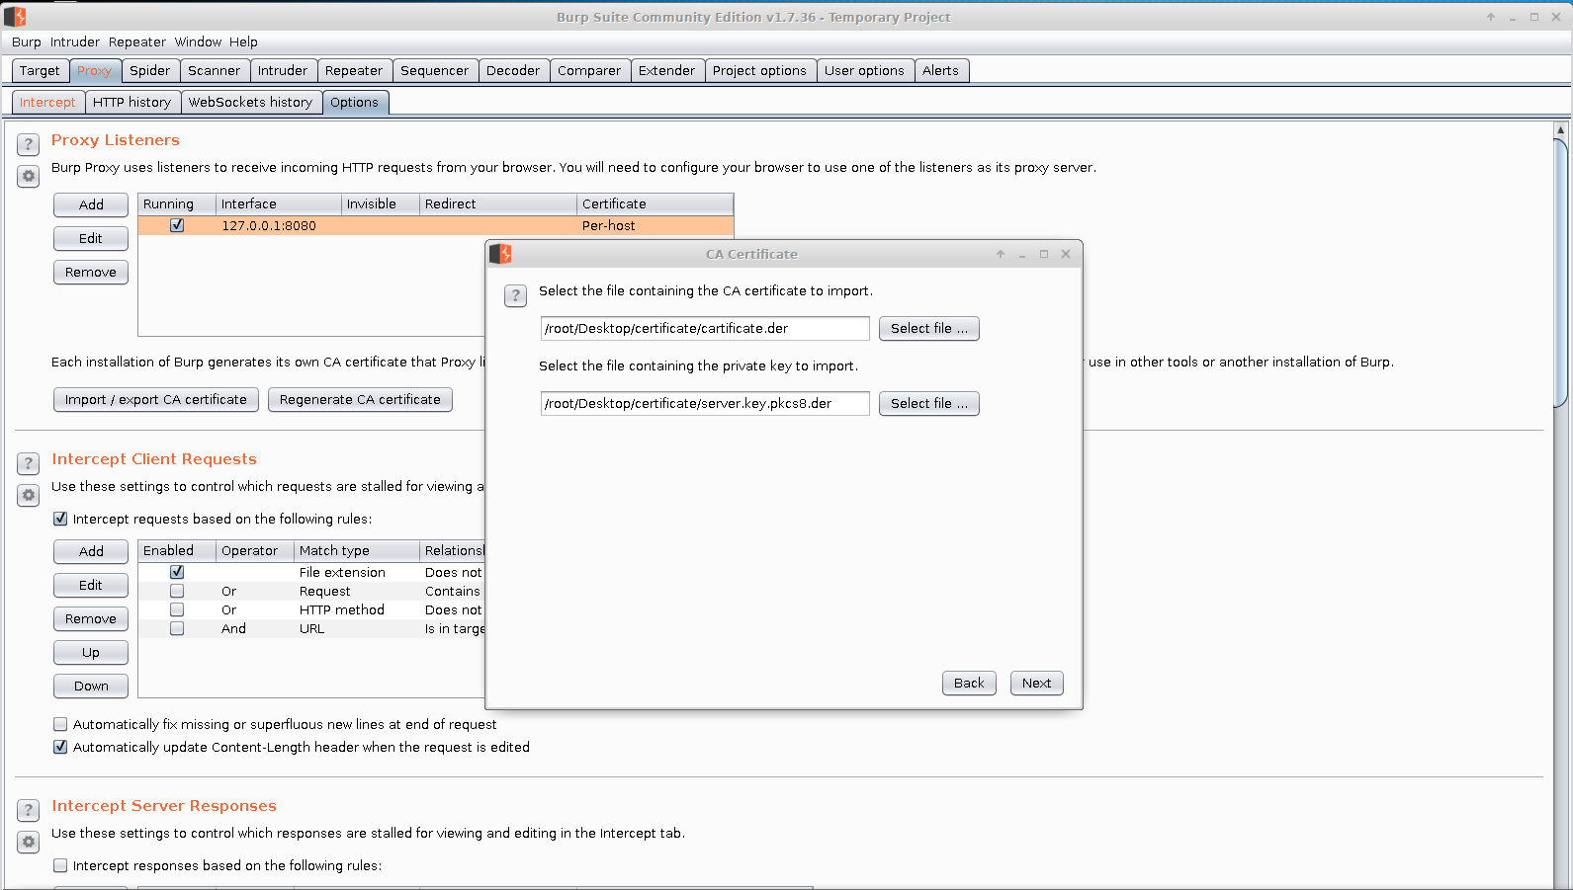Toggle automatically update Content-Length header
The width and height of the screenshot is (1573, 890).
60,747
